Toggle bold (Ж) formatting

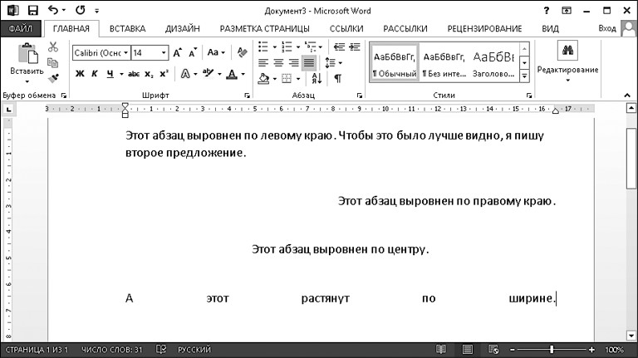click(x=80, y=74)
